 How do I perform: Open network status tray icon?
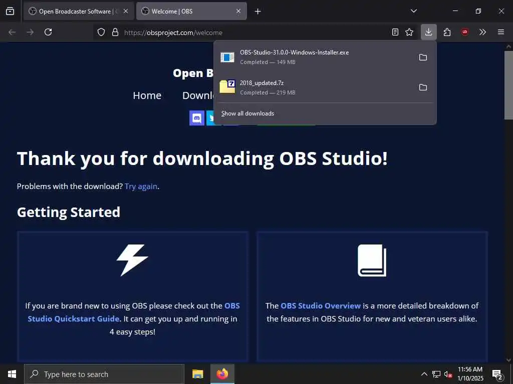(436, 374)
